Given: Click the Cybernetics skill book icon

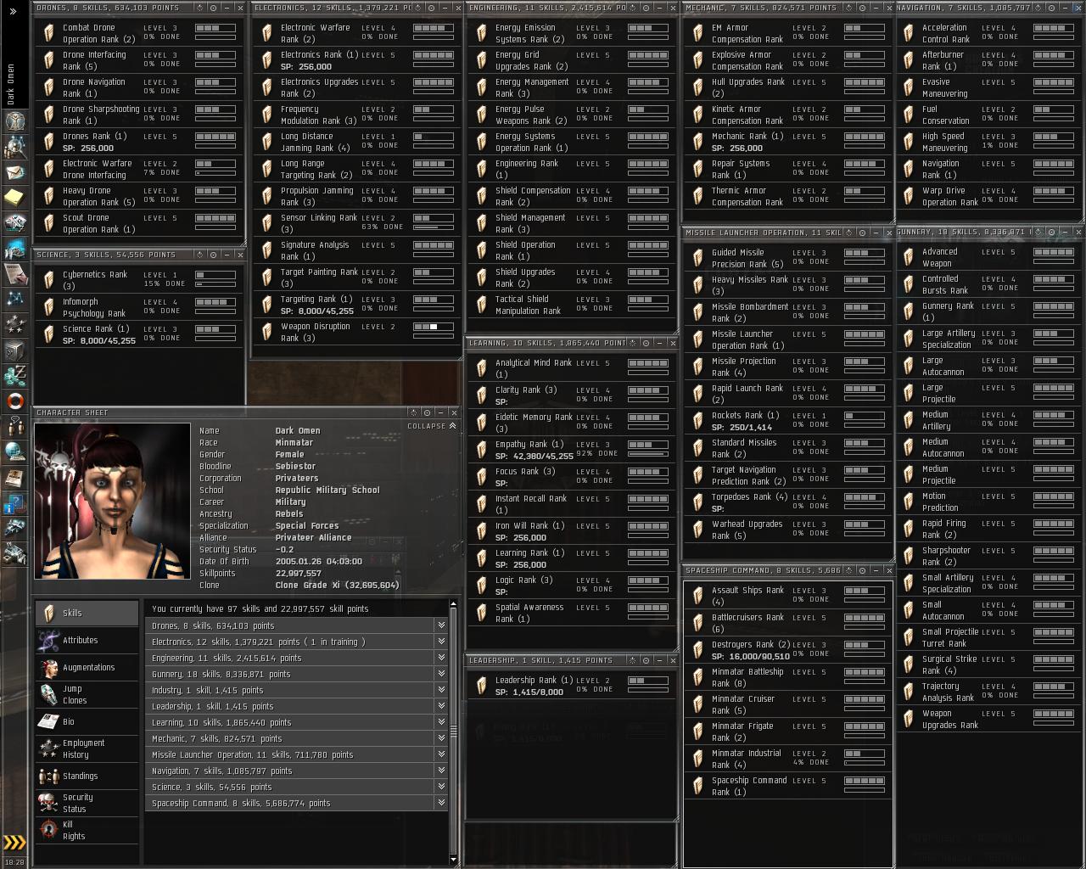Looking at the screenshot, I should pyautogui.click(x=49, y=280).
